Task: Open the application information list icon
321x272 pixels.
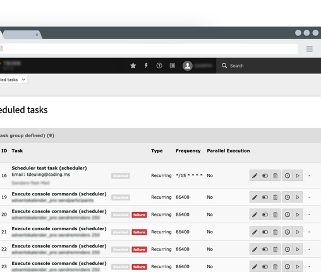Action: [x=173, y=66]
